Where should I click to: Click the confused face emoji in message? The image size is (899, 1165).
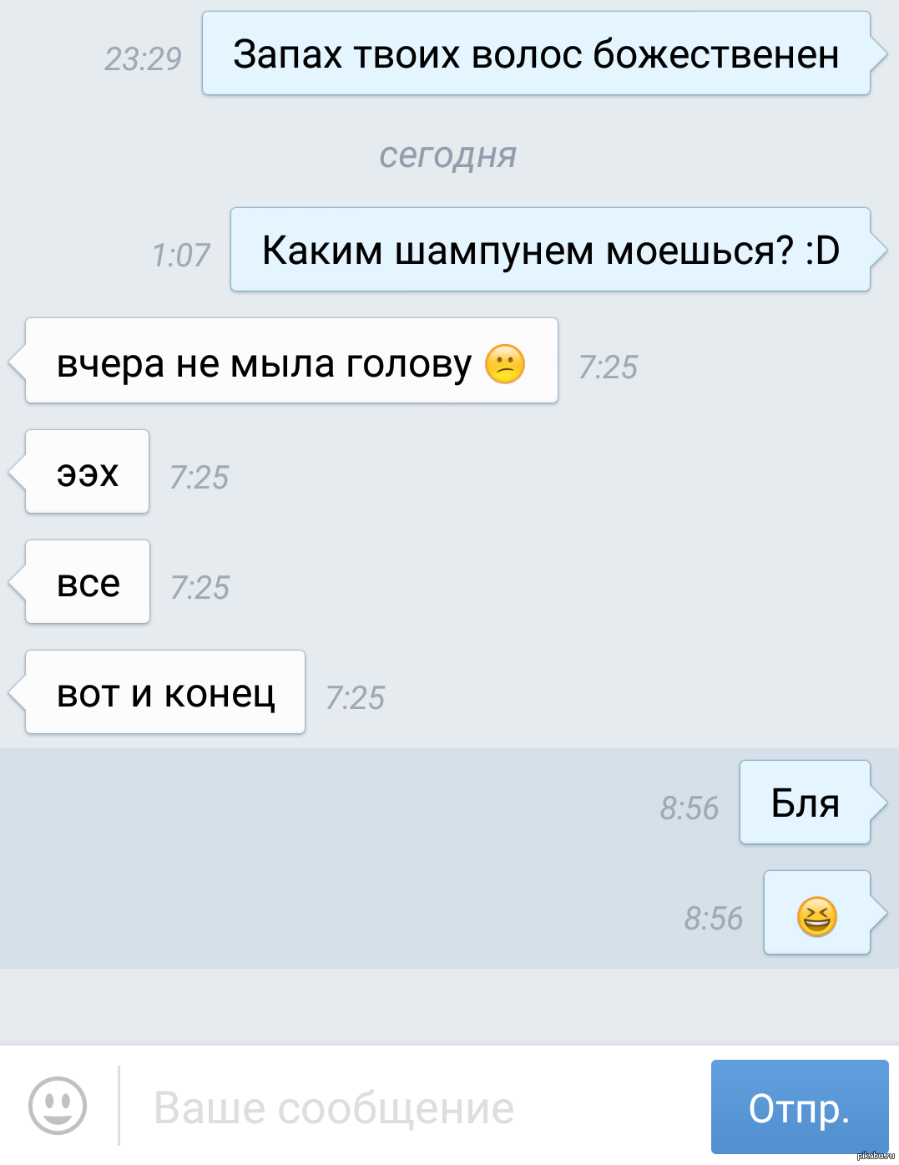505,364
